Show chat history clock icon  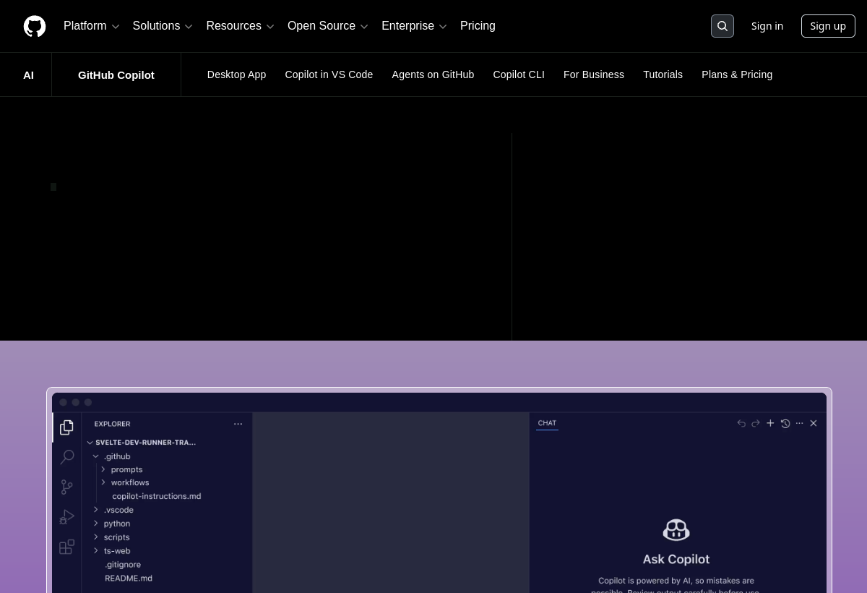click(785, 423)
